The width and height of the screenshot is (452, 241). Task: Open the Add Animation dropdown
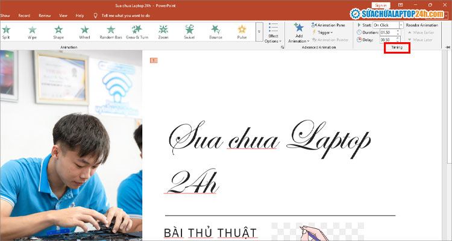299,33
